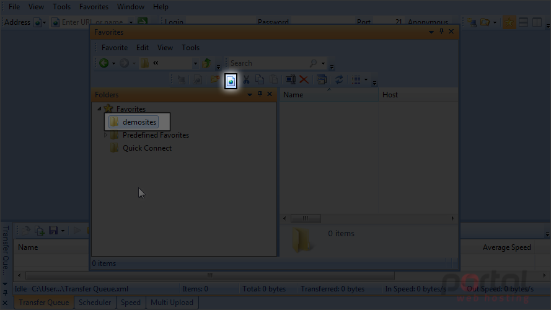Click the Open queue icon
This screenshot has height=310, width=551.
(26, 231)
